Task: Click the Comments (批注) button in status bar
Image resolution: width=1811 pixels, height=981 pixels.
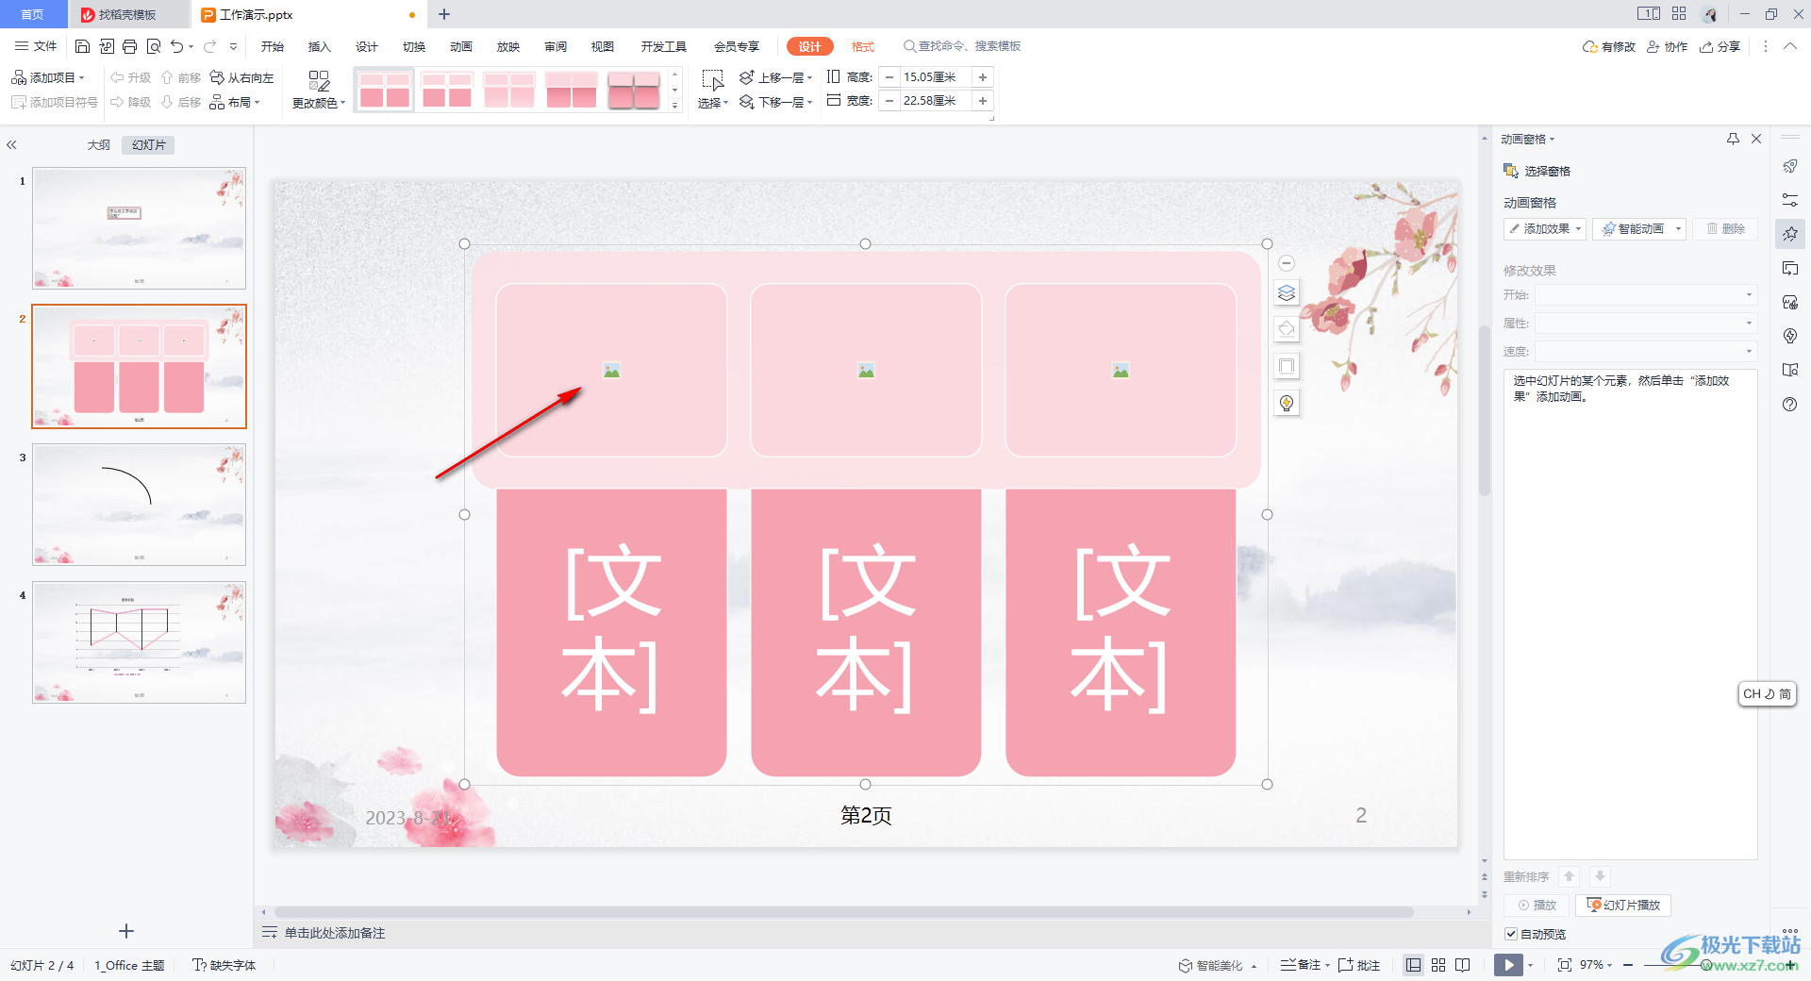Action: (1359, 965)
